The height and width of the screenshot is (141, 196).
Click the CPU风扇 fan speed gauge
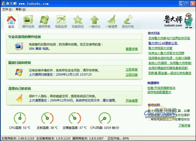pos(105,118)
